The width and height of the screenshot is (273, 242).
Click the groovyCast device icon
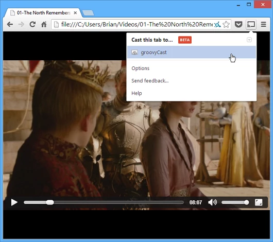(134, 53)
